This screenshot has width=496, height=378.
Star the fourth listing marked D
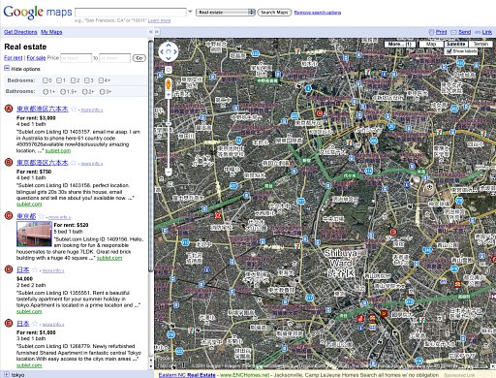tap(35, 270)
